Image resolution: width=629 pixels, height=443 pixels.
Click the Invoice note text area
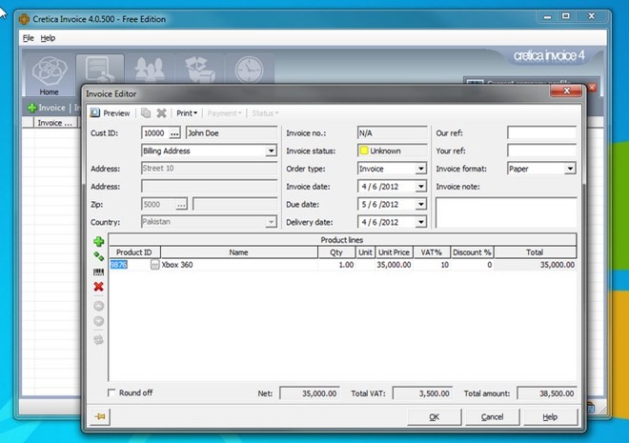click(x=506, y=212)
